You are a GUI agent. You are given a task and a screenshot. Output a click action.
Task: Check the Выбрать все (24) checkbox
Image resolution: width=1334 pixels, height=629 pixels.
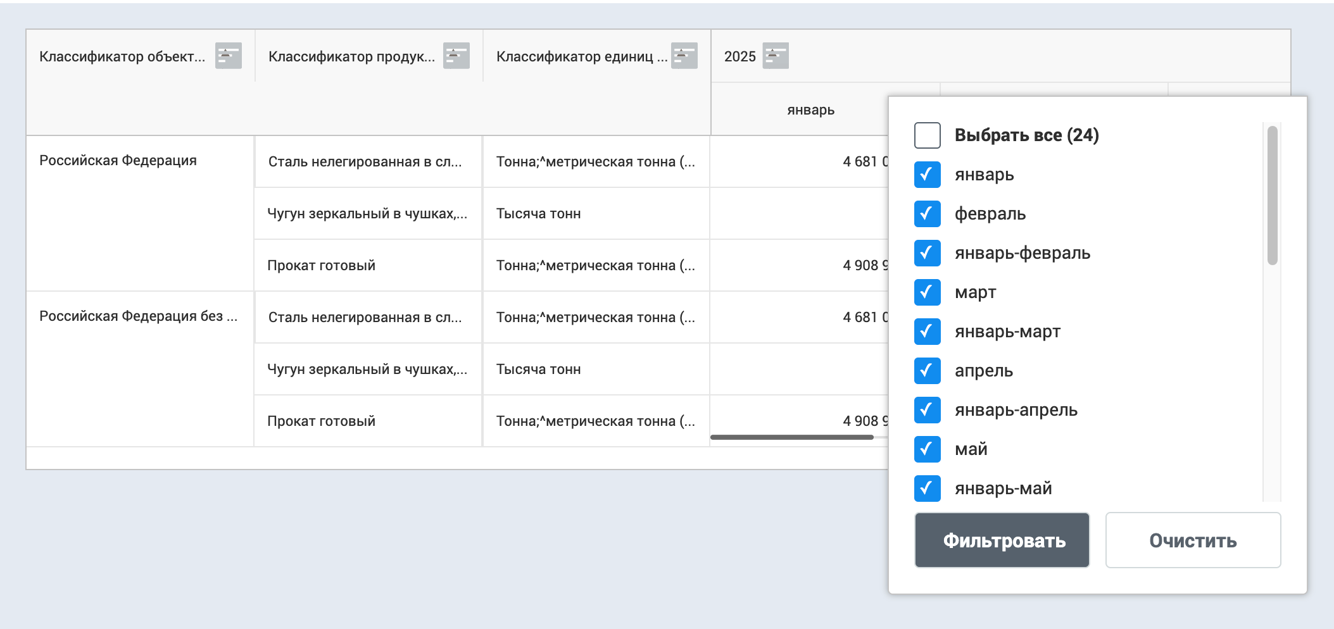(x=927, y=135)
